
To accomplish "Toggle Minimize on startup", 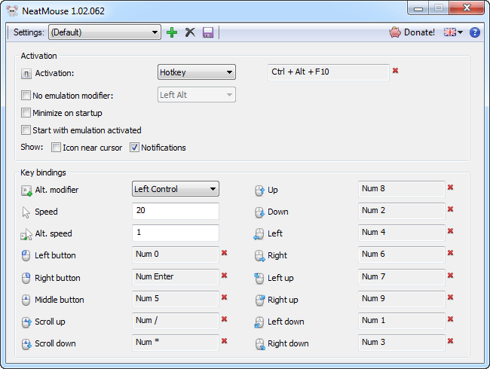I will [x=26, y=113].
